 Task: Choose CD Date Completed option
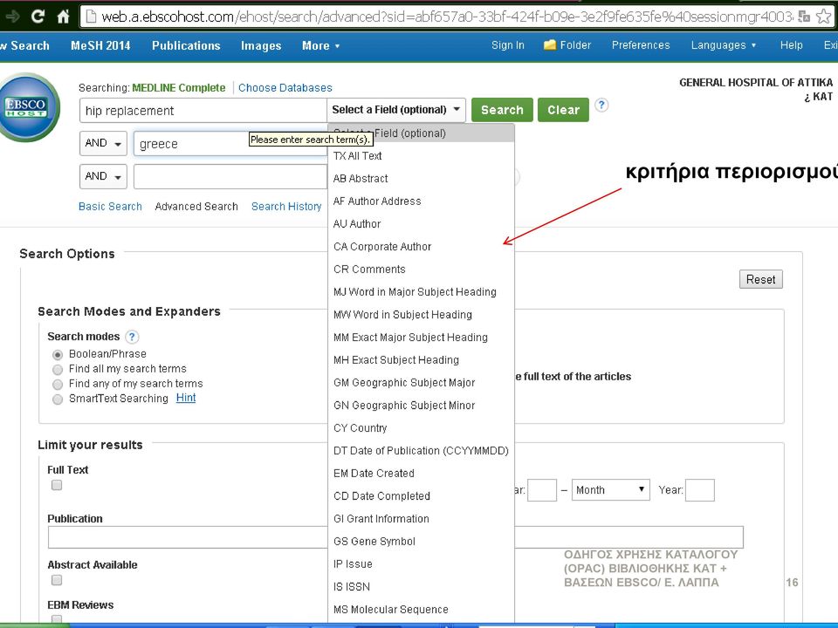(x=421, y=496)
